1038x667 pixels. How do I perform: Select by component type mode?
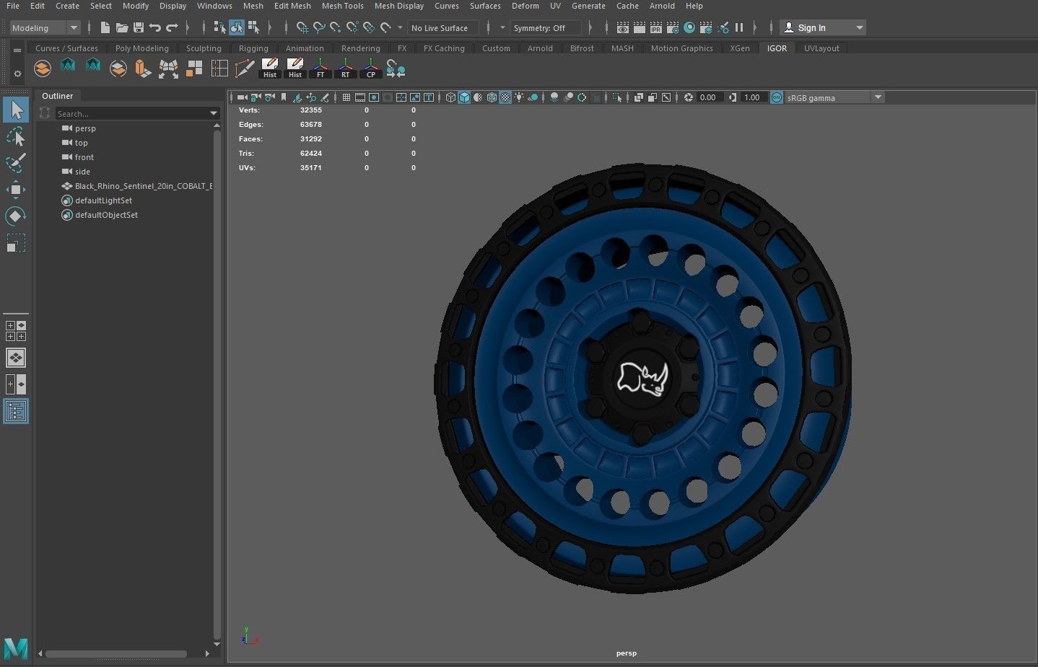pyautogui.click(x=253, y=27)
